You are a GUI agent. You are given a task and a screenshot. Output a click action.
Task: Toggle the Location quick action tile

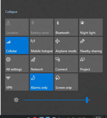pyautogui.click(x=17, y=27)
